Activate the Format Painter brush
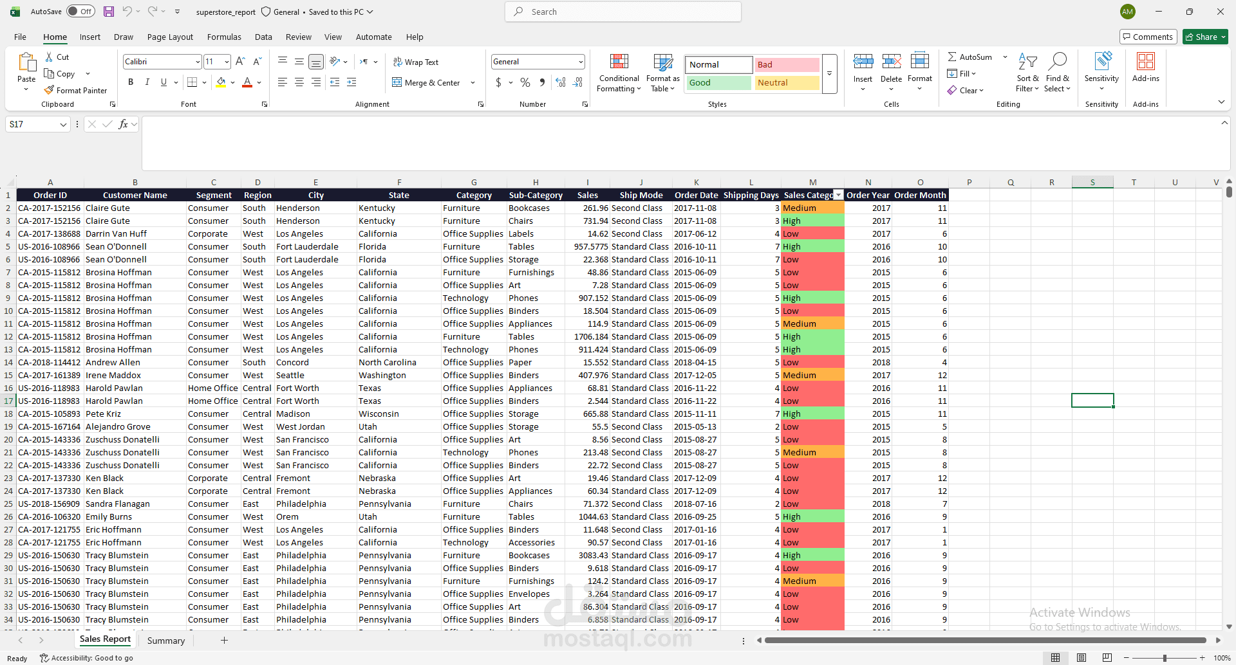The height and width of the screenshot is (665, 1236). click(75, 91)
